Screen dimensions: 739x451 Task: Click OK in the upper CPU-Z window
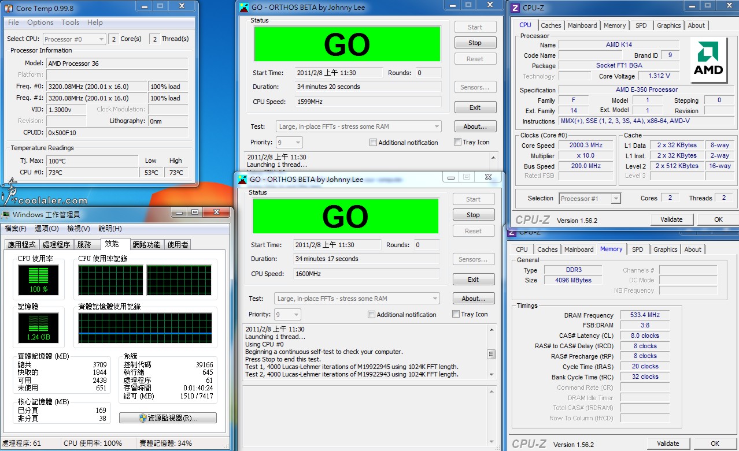coord(718,219)
